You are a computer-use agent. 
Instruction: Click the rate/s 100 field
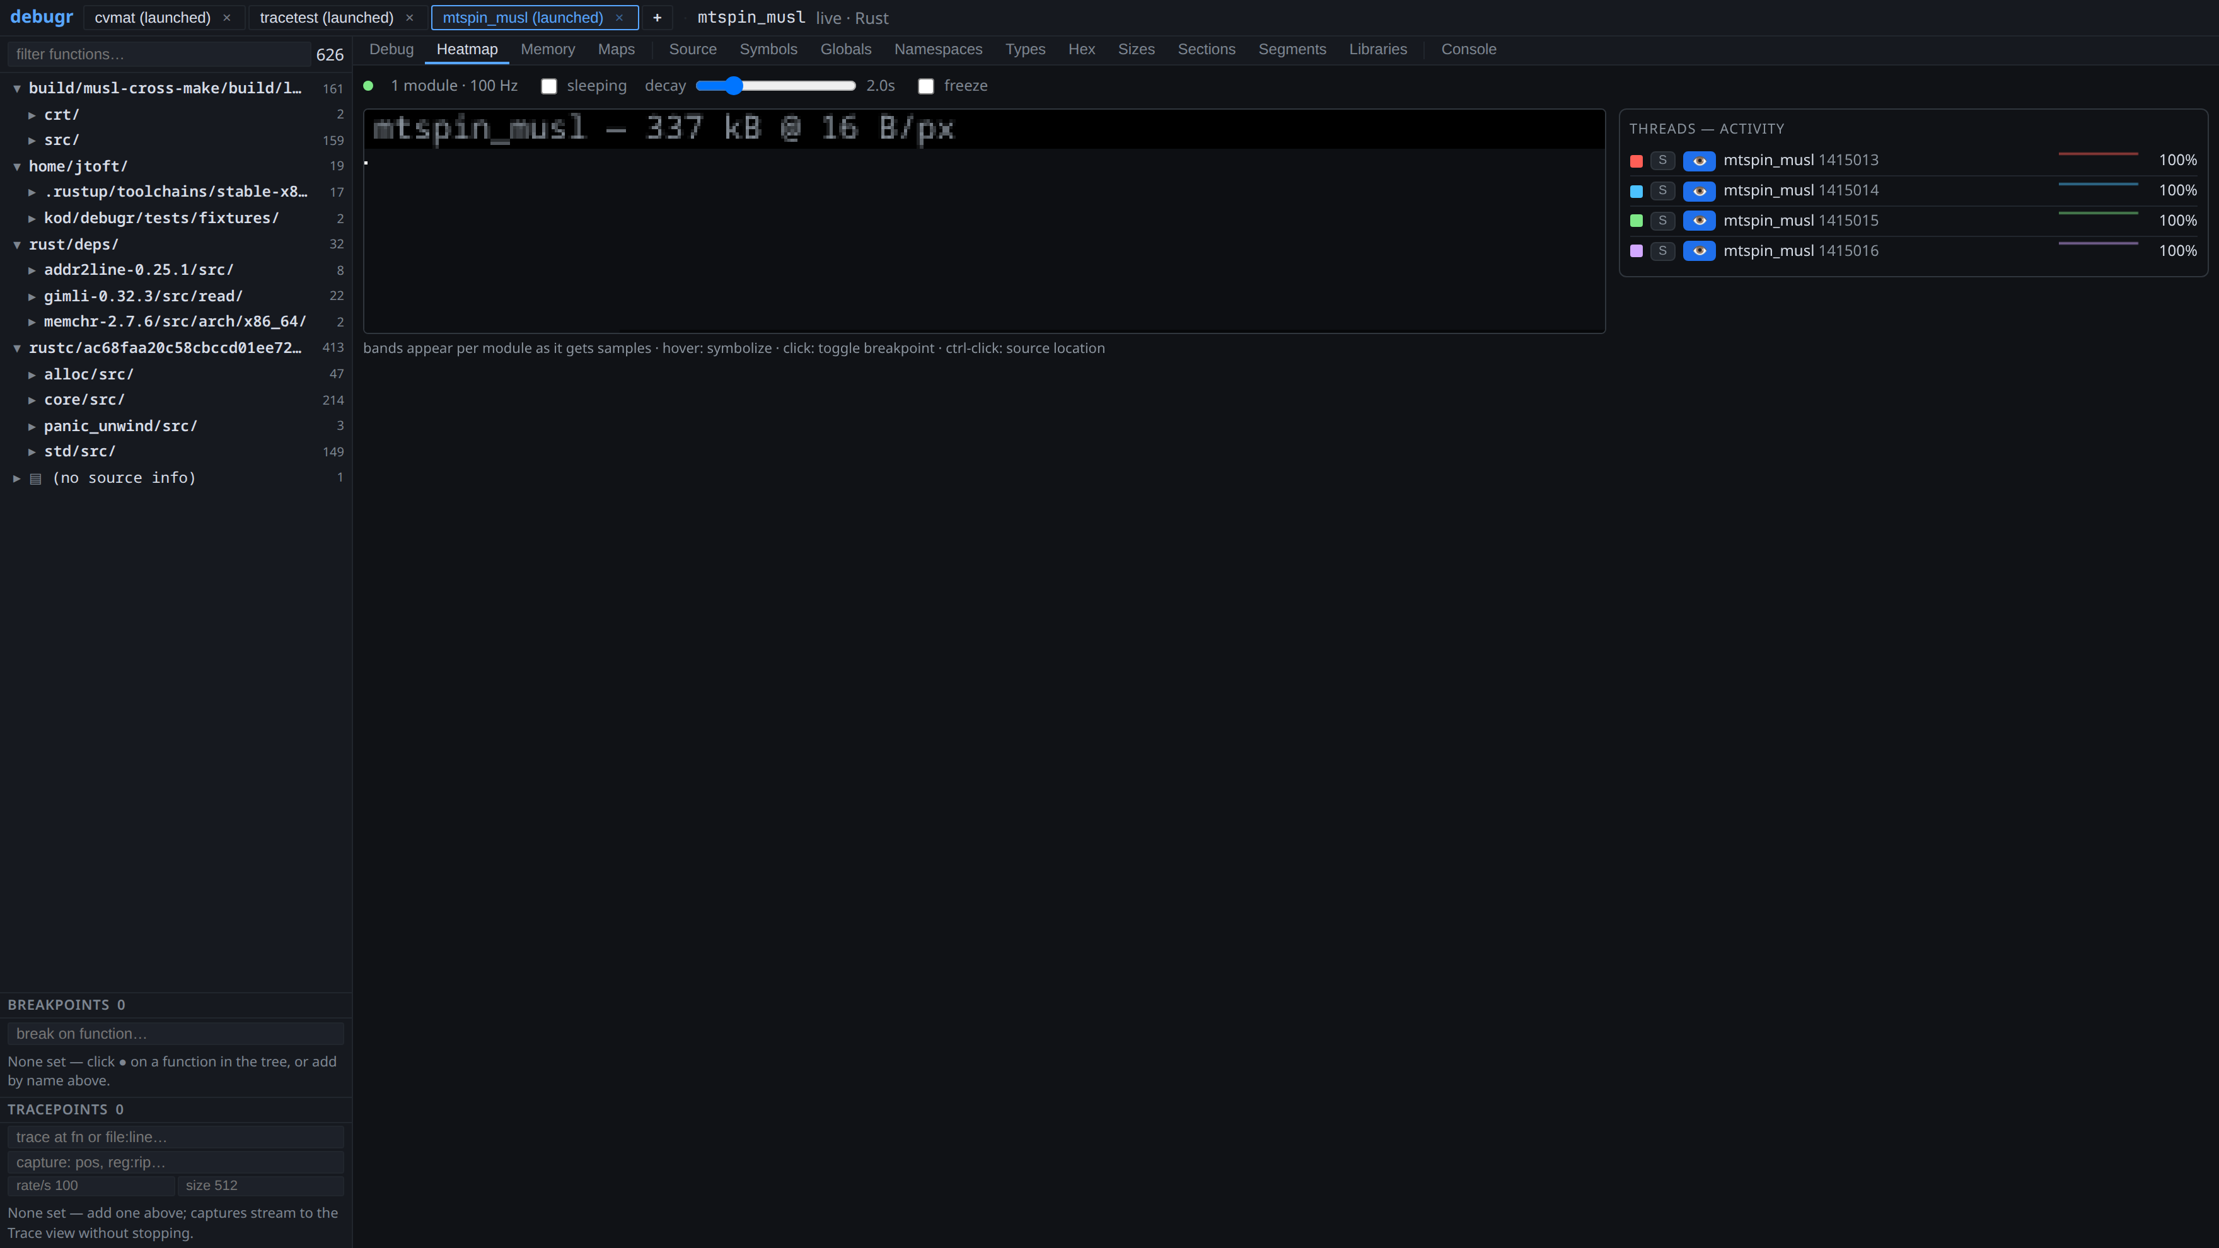tap(91, 1185)
